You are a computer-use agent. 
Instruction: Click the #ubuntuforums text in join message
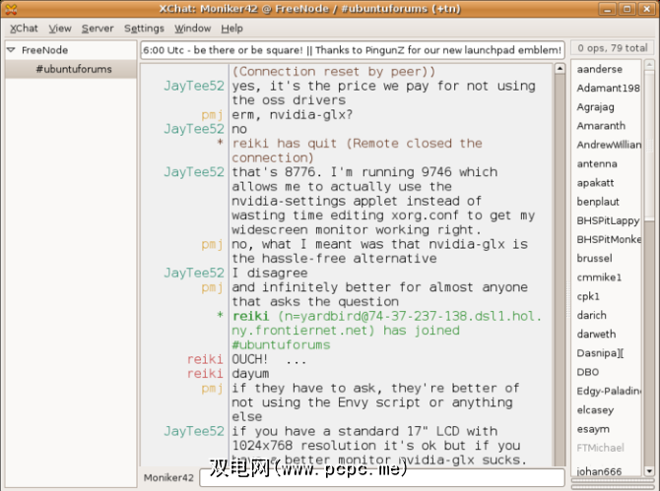click(x=281, y=344)
